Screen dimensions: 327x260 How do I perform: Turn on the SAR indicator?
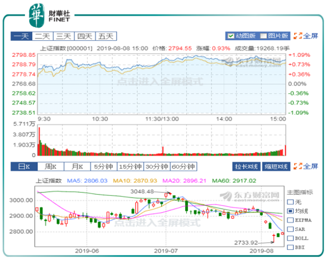point(290,229)
